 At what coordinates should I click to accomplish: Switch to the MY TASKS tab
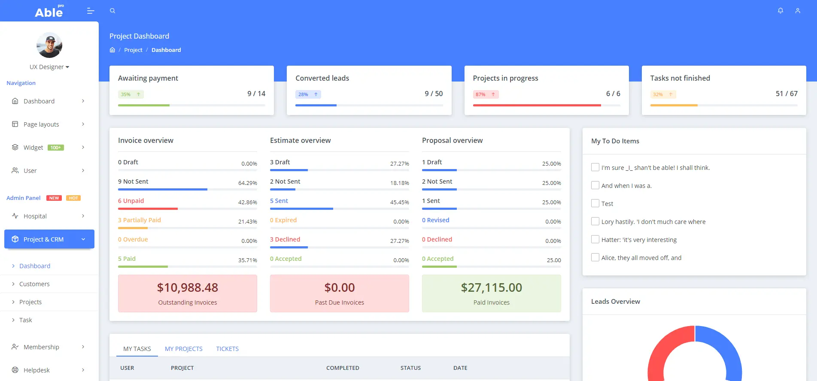tap(137, 349)
